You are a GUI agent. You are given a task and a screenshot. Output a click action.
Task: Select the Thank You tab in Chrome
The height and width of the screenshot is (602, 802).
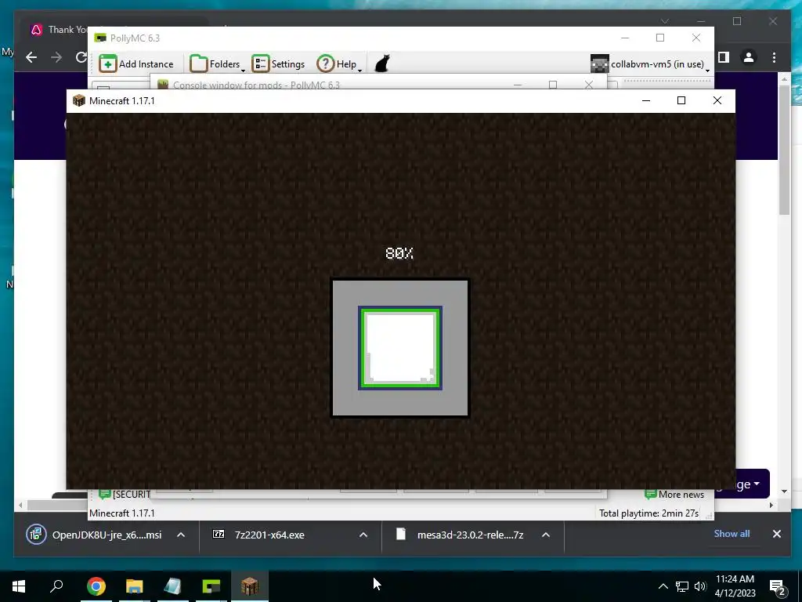[58, 30]
